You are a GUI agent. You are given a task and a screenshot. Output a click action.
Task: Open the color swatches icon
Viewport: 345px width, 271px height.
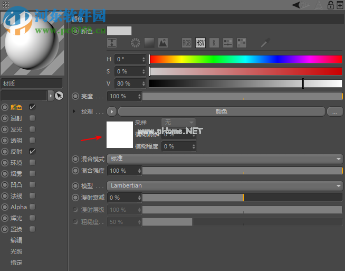tap(242, 43)
